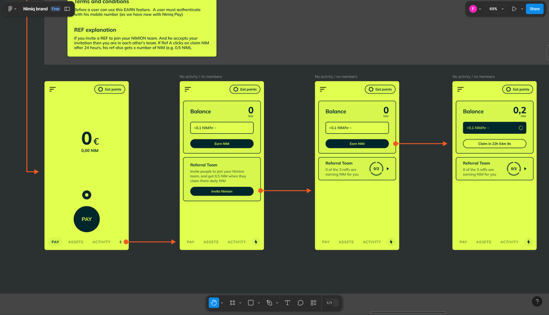Click the vertical canvas scrollbar on the right
549x315 pixels.
click(x=547, y=53)
